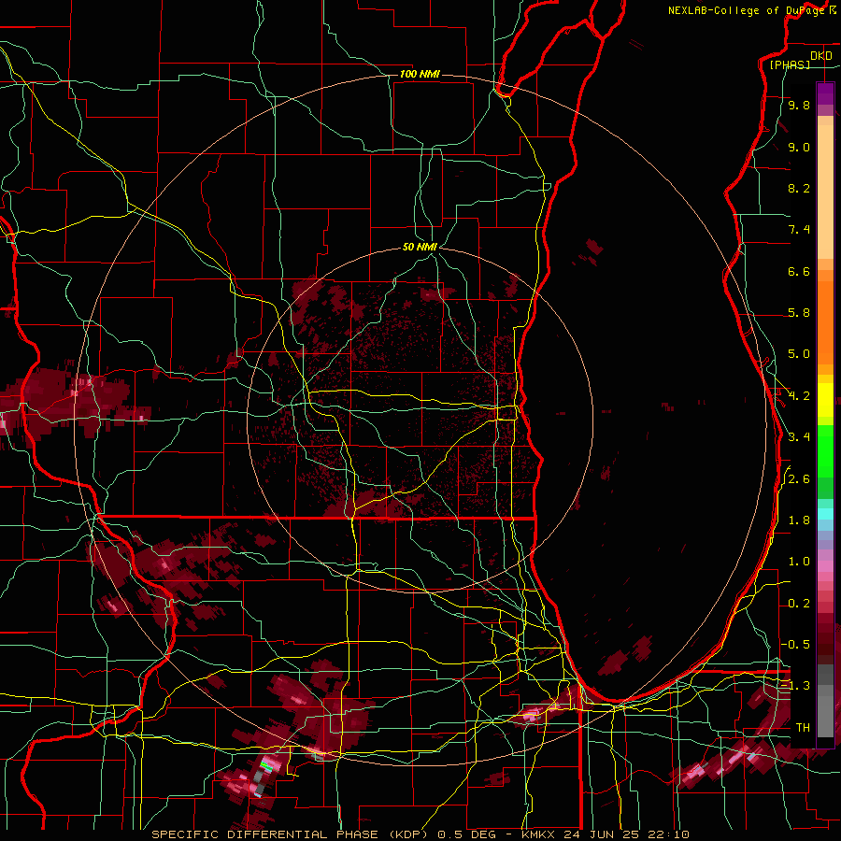This screenshot has width=841, height=841.
Task: Click the 6.6 scale value
Action: (799, 271)
